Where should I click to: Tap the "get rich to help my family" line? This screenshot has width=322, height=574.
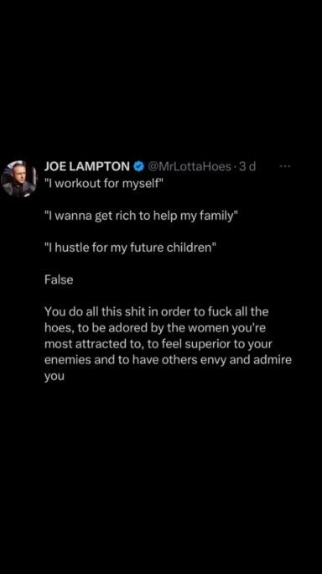point(141,216)
